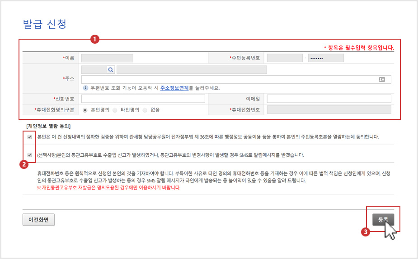Uncheck the optional SMS notification checkbox
This screenshot has width=418, height=259.
[30, 155]
